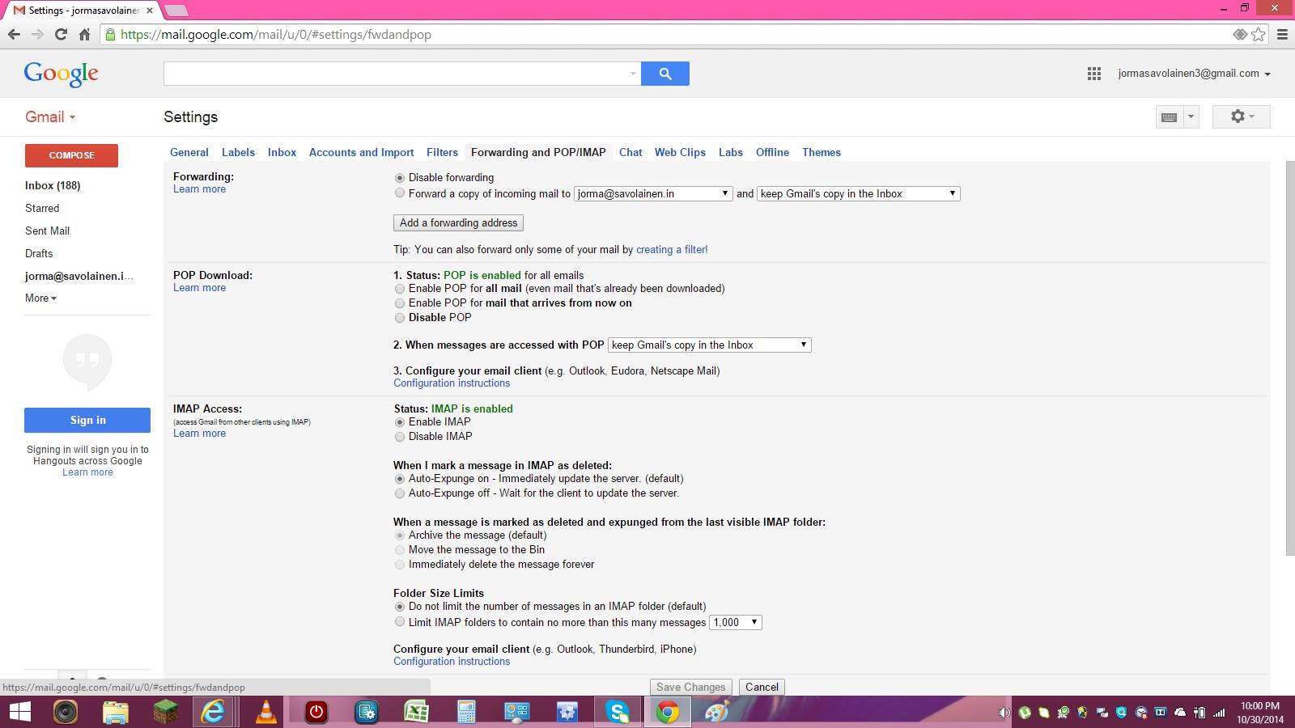
Task: Open the POP 'keep Gmail's copy in the Inbox' dropdown
Action: 710,345
